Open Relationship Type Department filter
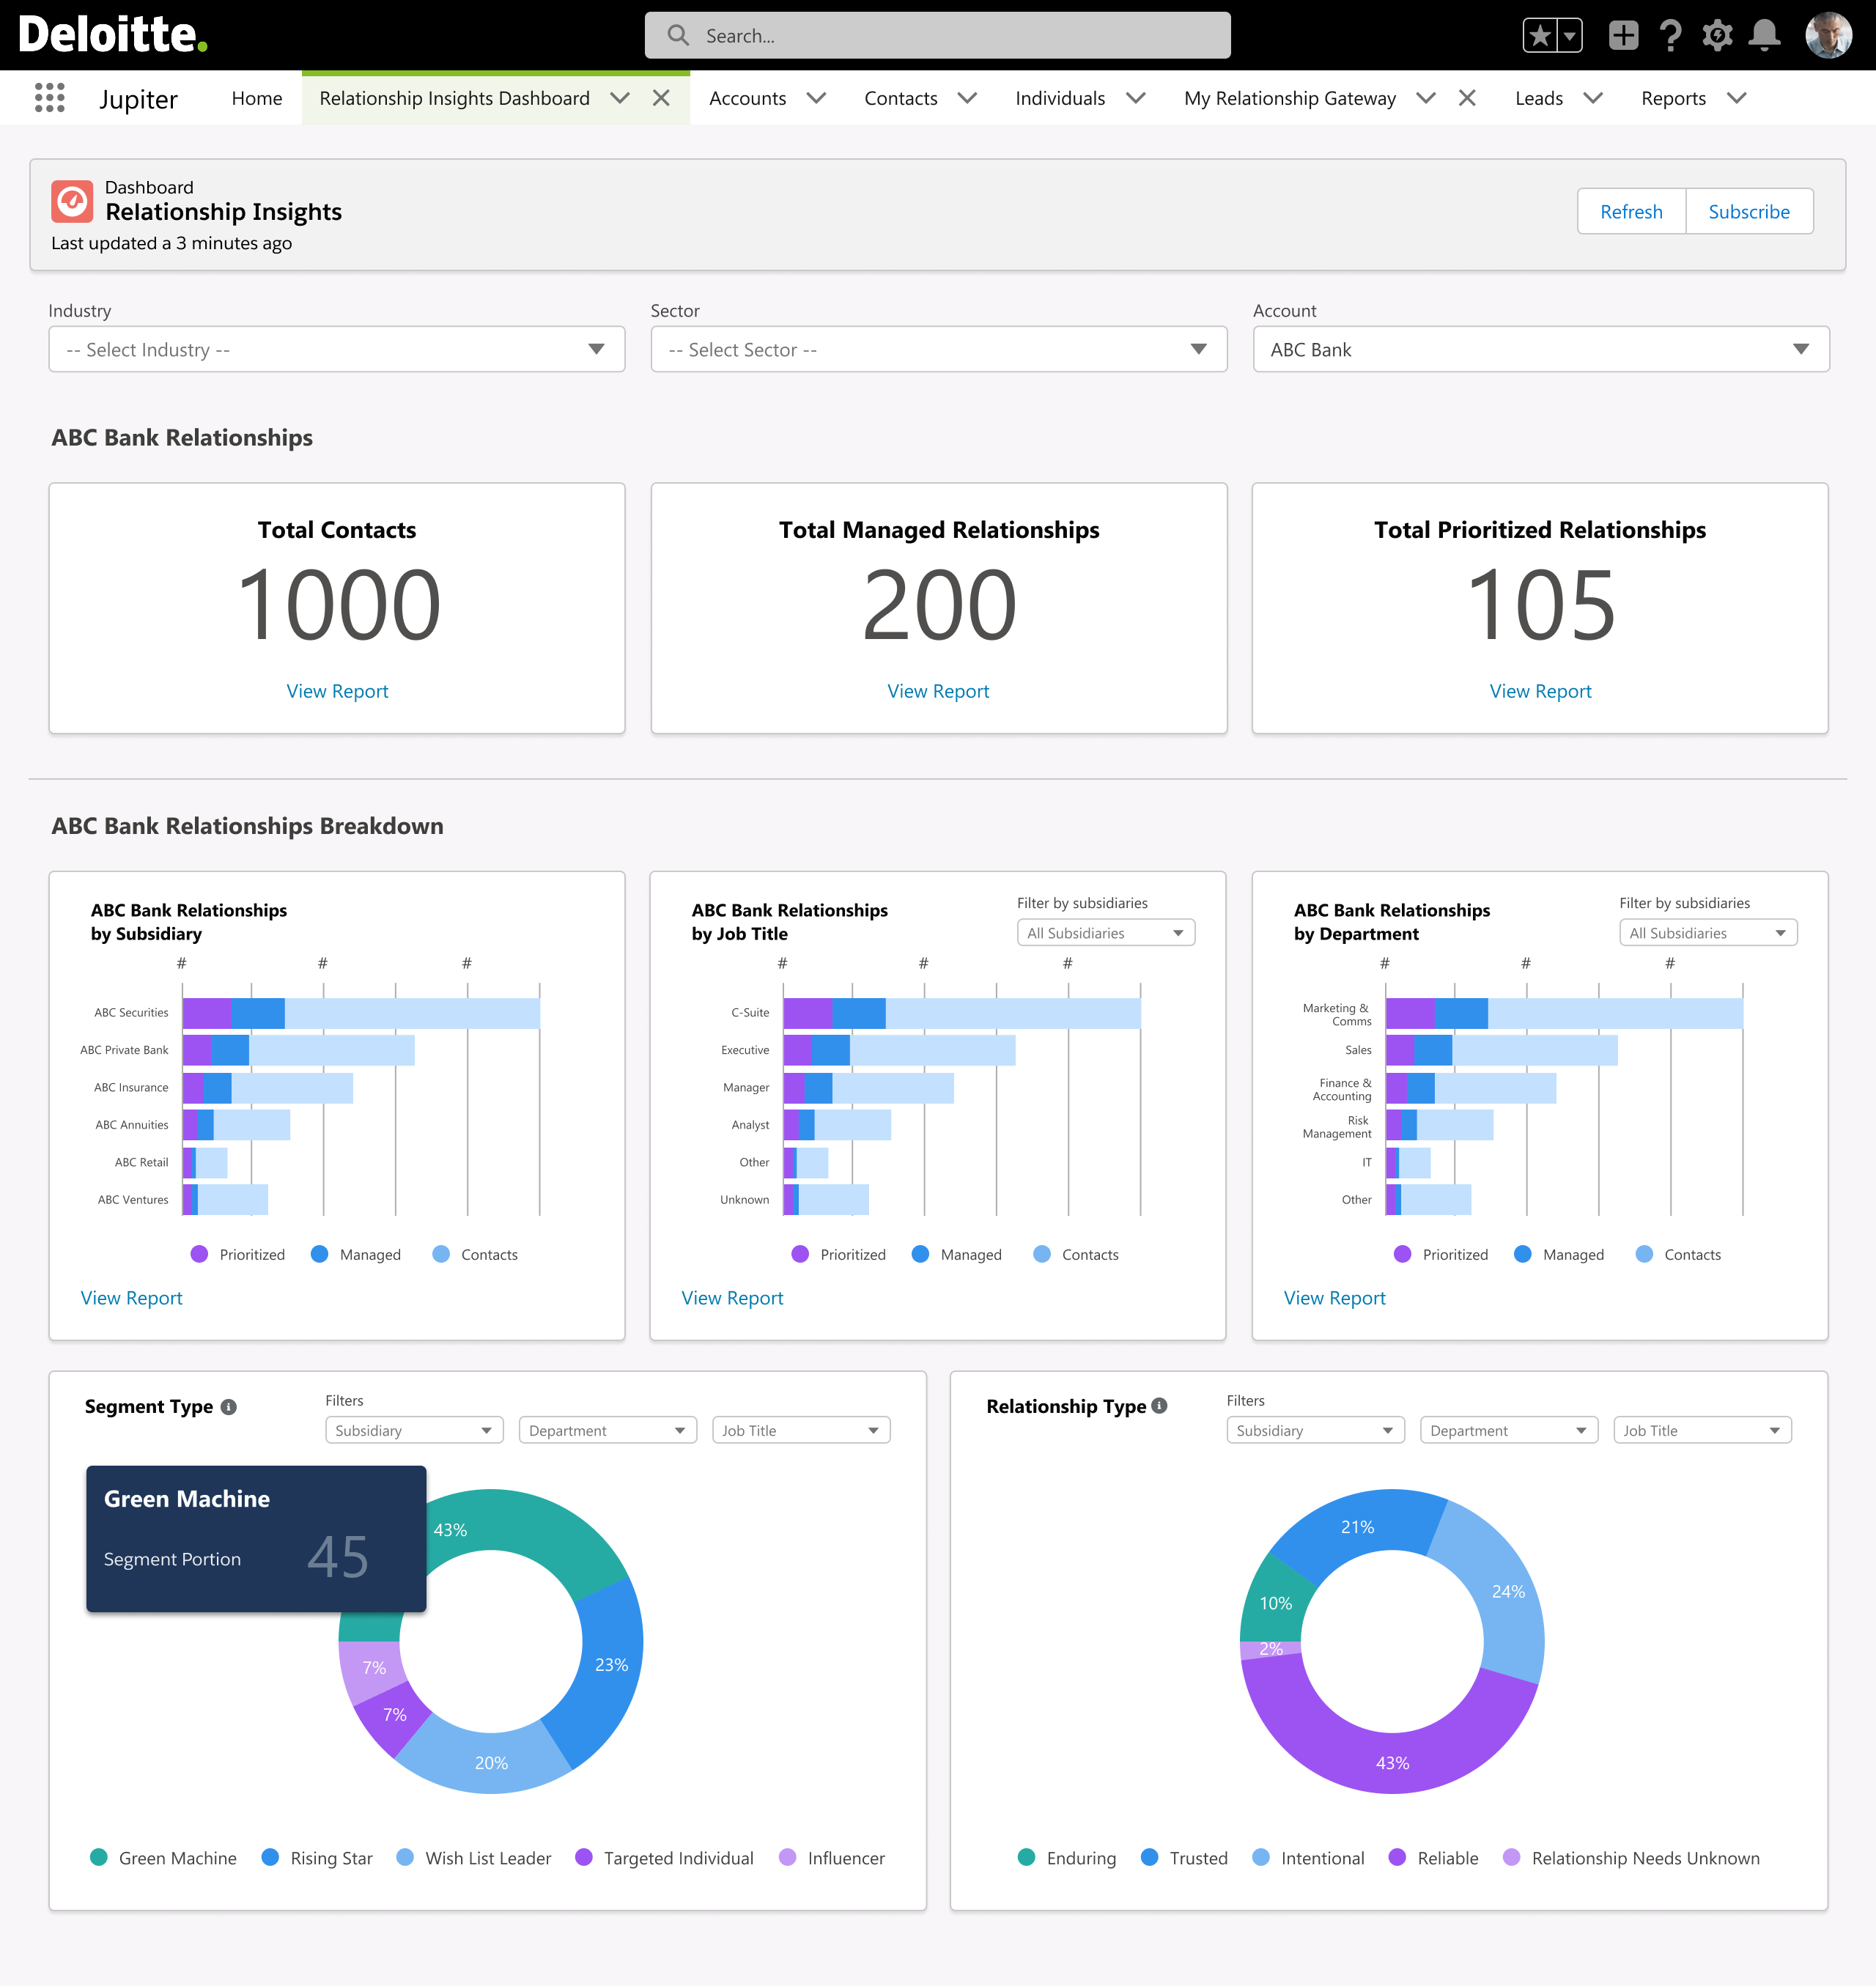The width and height of the screenshot is (1876, 1986). 1509,1430
